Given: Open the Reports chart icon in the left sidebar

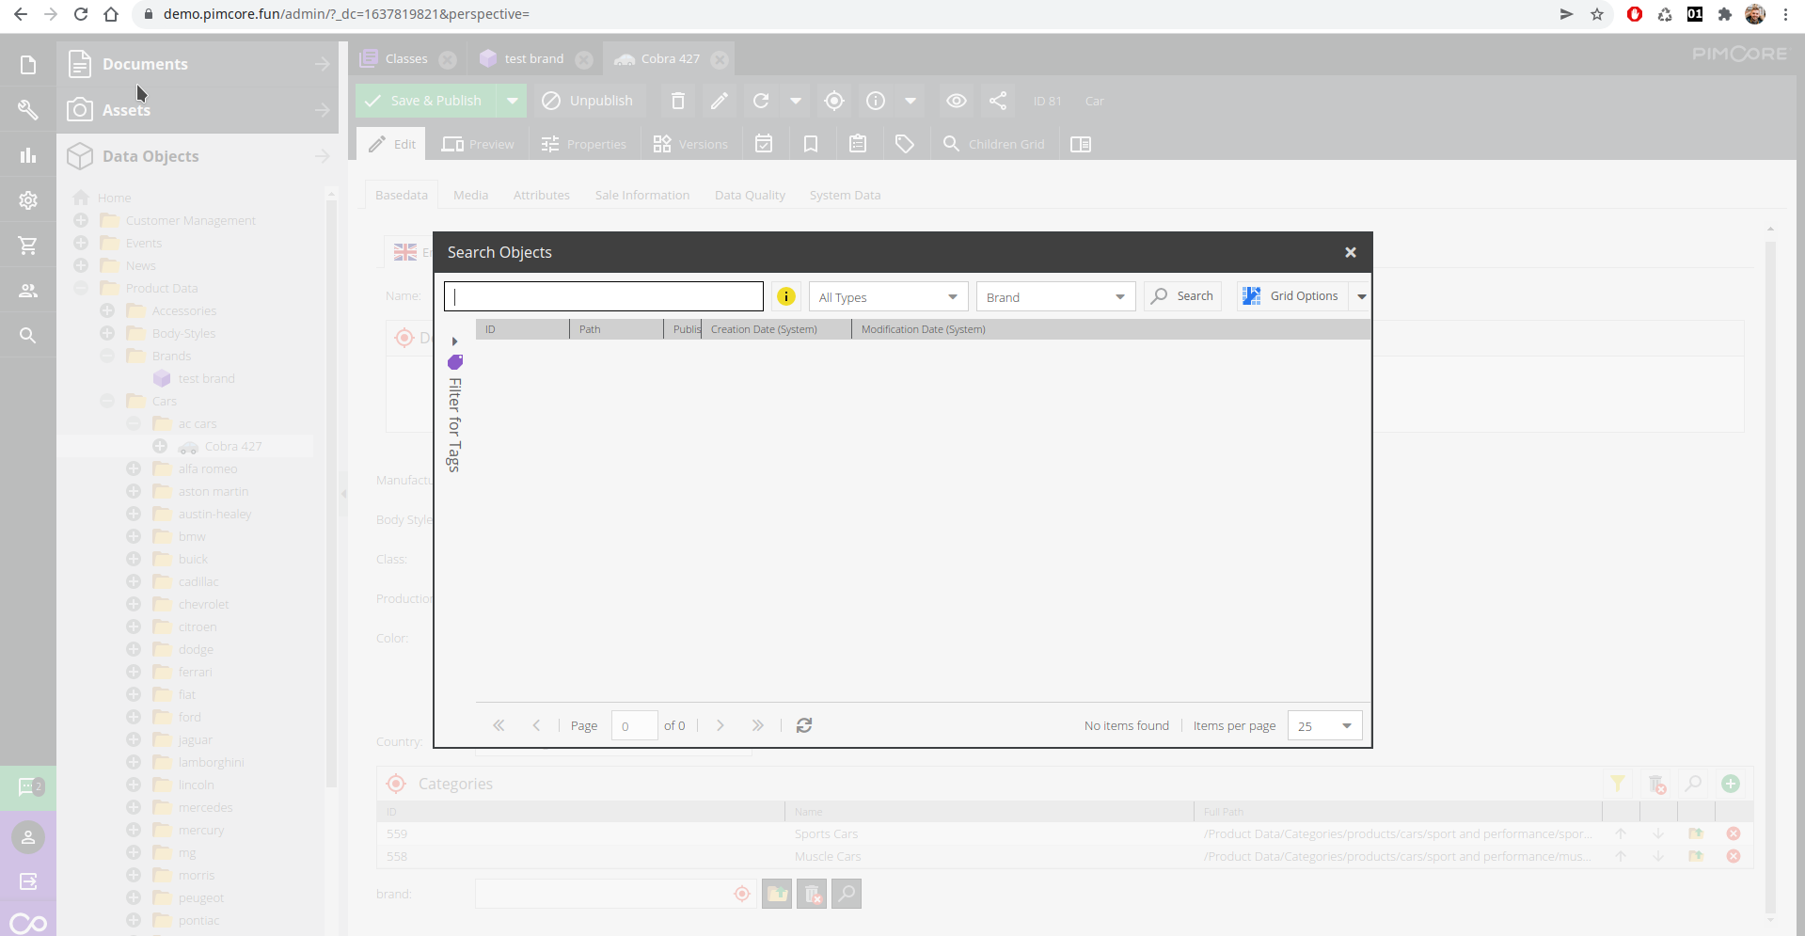Looking at the screenshot, I should [28, 155].
